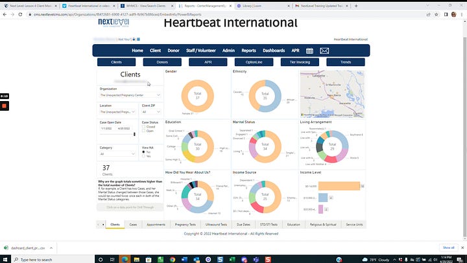Click the APR dashboard button below navigation
The width and height of the screenshot is (467, 263).
coord(208,62)
